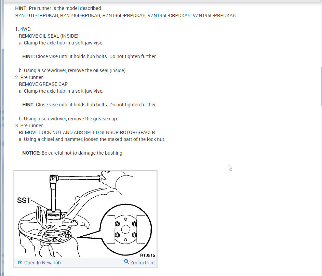Click model code line starting 'RZN191L-TRPDKAB'
This screenshot has height=276, width=322.
[x=125, y=15]
